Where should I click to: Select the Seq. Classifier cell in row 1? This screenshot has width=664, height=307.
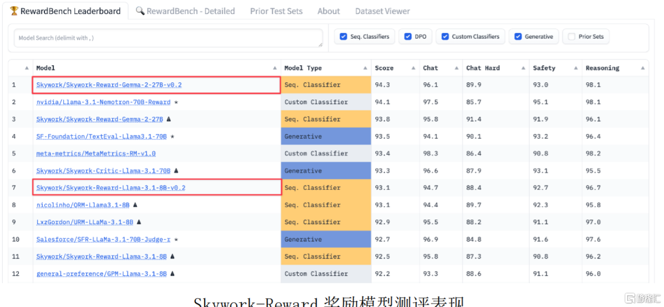coord(326,85)
